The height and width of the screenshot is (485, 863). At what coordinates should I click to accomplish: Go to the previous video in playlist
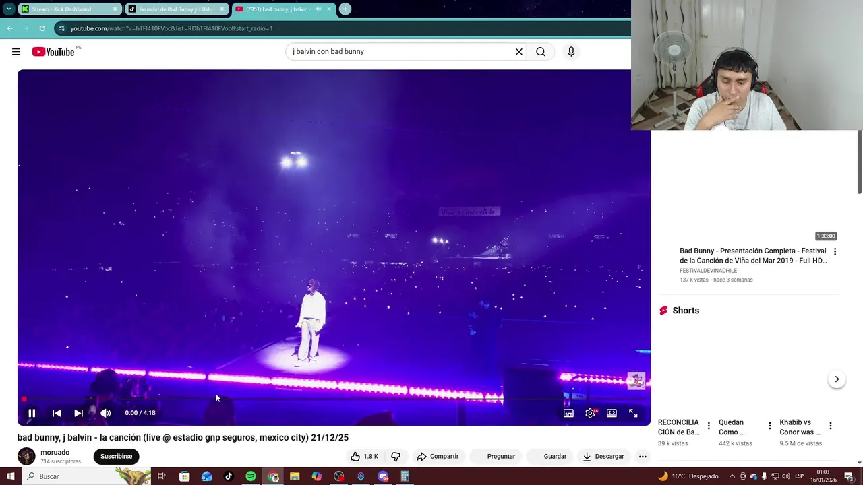coord(57,413)
